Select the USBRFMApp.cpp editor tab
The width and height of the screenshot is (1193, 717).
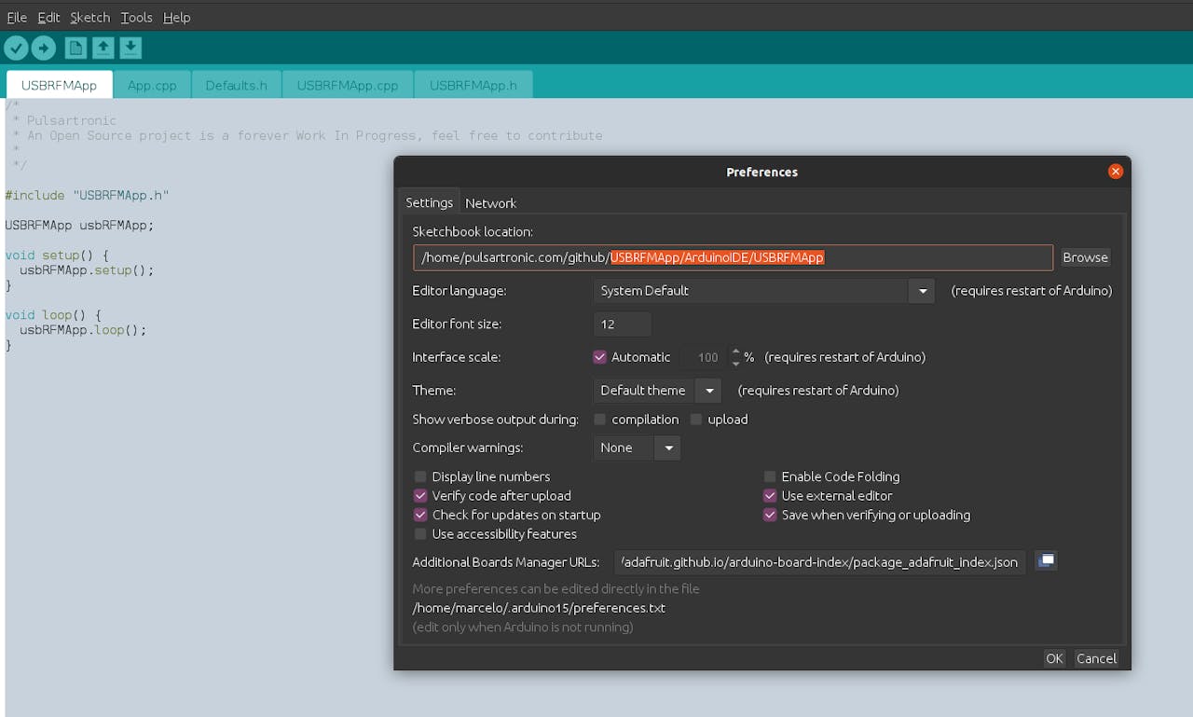[348, 85]
